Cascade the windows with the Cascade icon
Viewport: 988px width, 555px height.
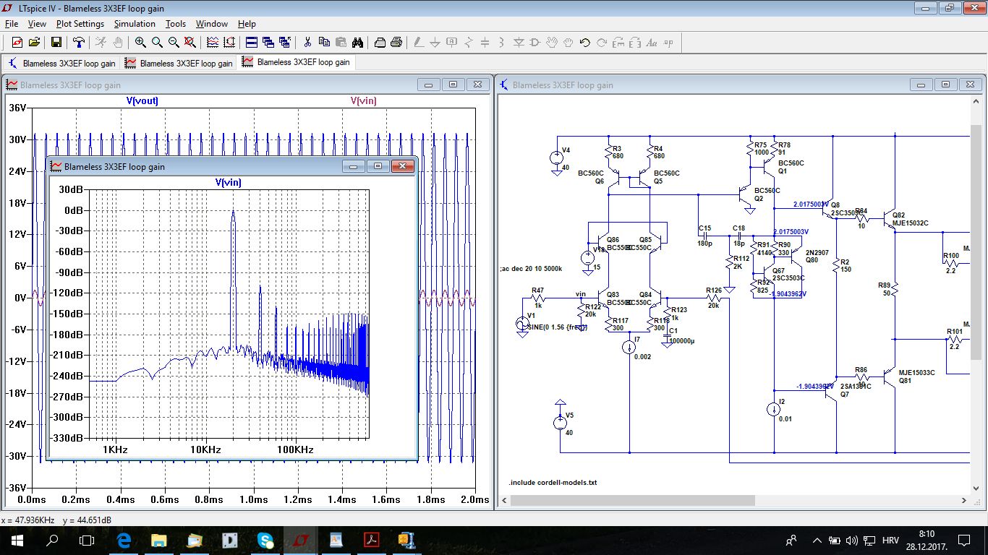coord(268,43)
